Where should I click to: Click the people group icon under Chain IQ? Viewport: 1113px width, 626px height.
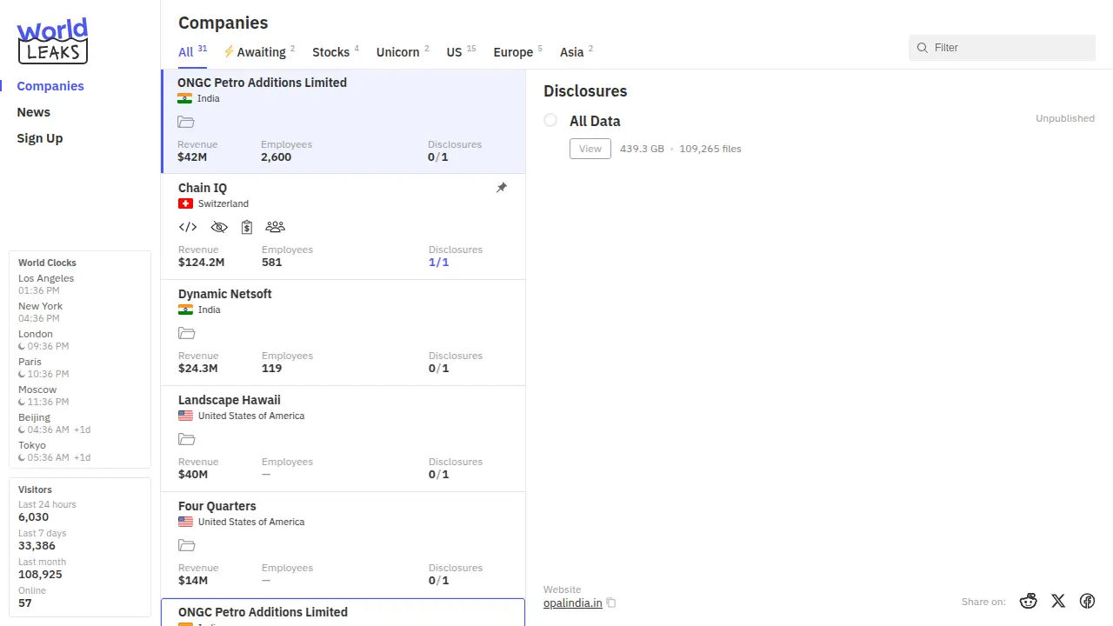[276, 227]
